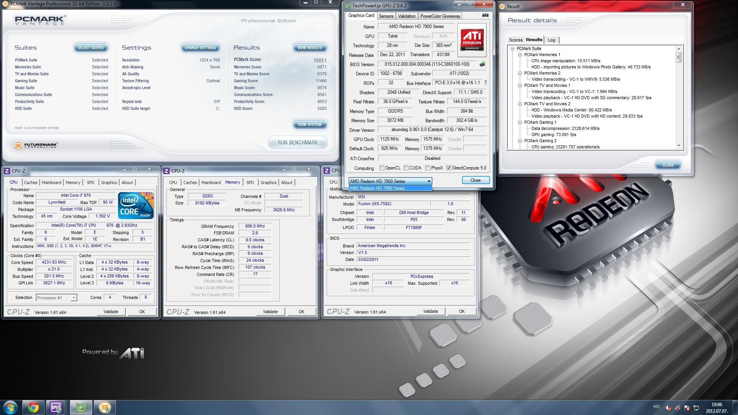This screenshot has width=738, height=415.
Task: Switch to GPU-Z via its taskbar icon
Action: pyautogui.click(x=81, y=407)
